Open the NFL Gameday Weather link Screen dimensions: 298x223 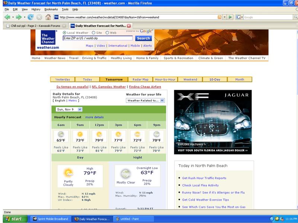point(109,87)
